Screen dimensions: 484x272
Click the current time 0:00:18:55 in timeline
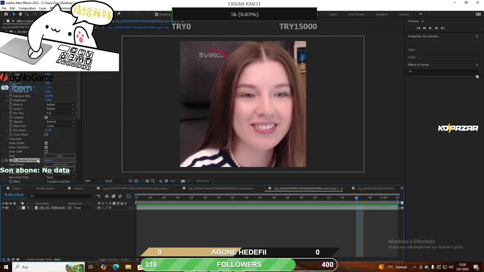click(x=14, y=195)
